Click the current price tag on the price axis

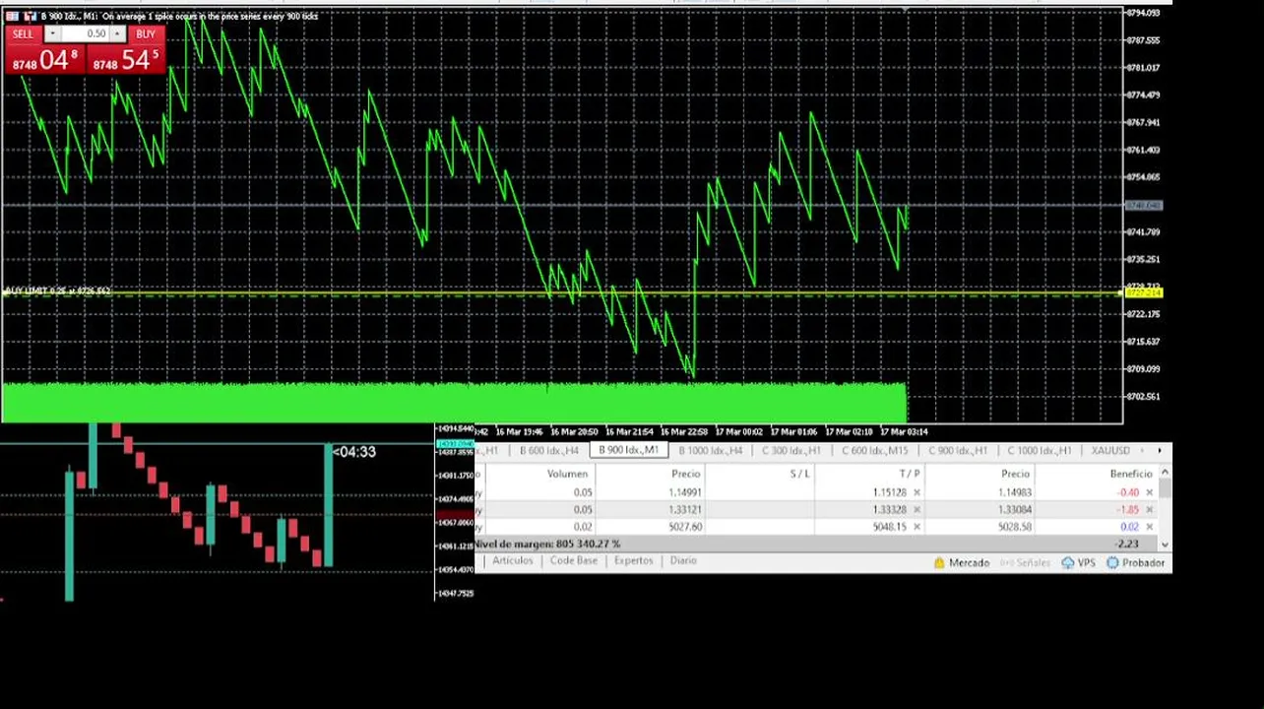(x=1144, y=206)
